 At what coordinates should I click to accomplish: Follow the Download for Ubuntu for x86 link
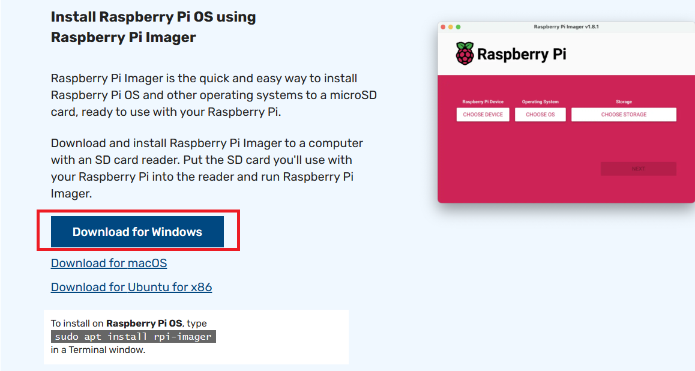coord(131,287)
